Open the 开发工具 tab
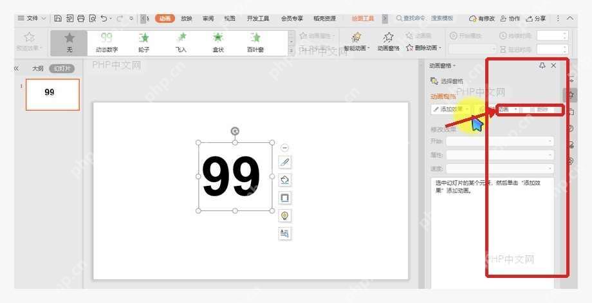This screenshot has height=303, width=592. click(258, 19)
